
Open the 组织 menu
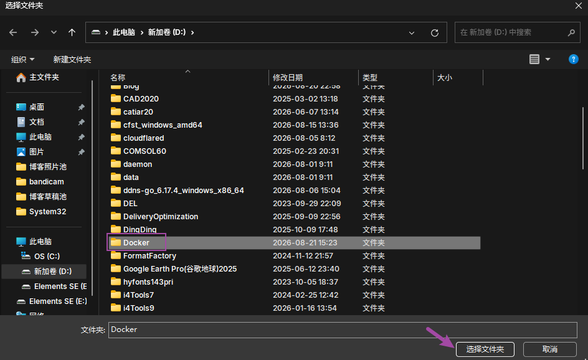(22, 60)
